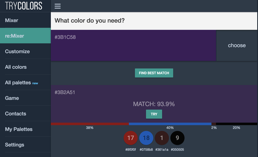Open the hamburger menu icon
This screenshot has height=157, width=258.
pos(58,6)
